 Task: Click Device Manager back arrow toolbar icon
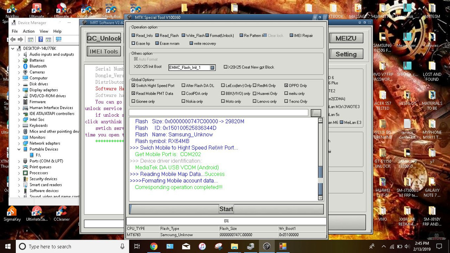(x=14, y=39)
